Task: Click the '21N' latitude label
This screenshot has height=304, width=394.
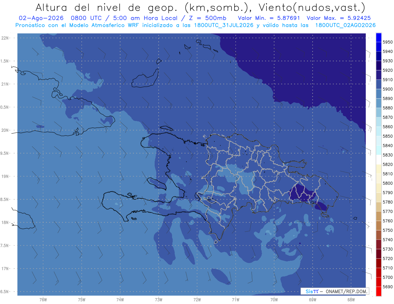Action: click(x=5, y=84)
